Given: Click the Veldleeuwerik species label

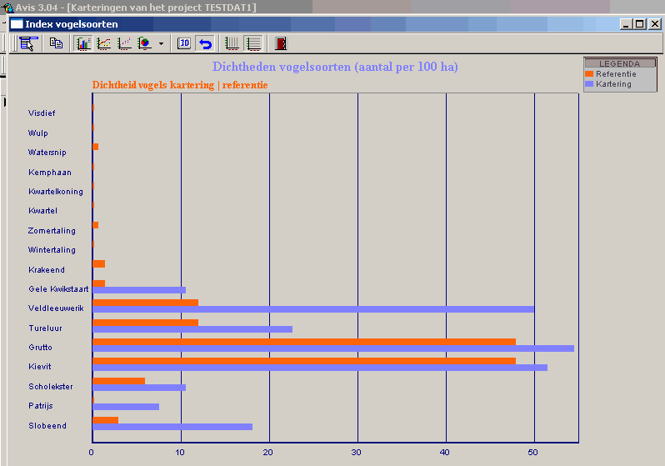Looking at the screenshot, I should tap(56, 308).
